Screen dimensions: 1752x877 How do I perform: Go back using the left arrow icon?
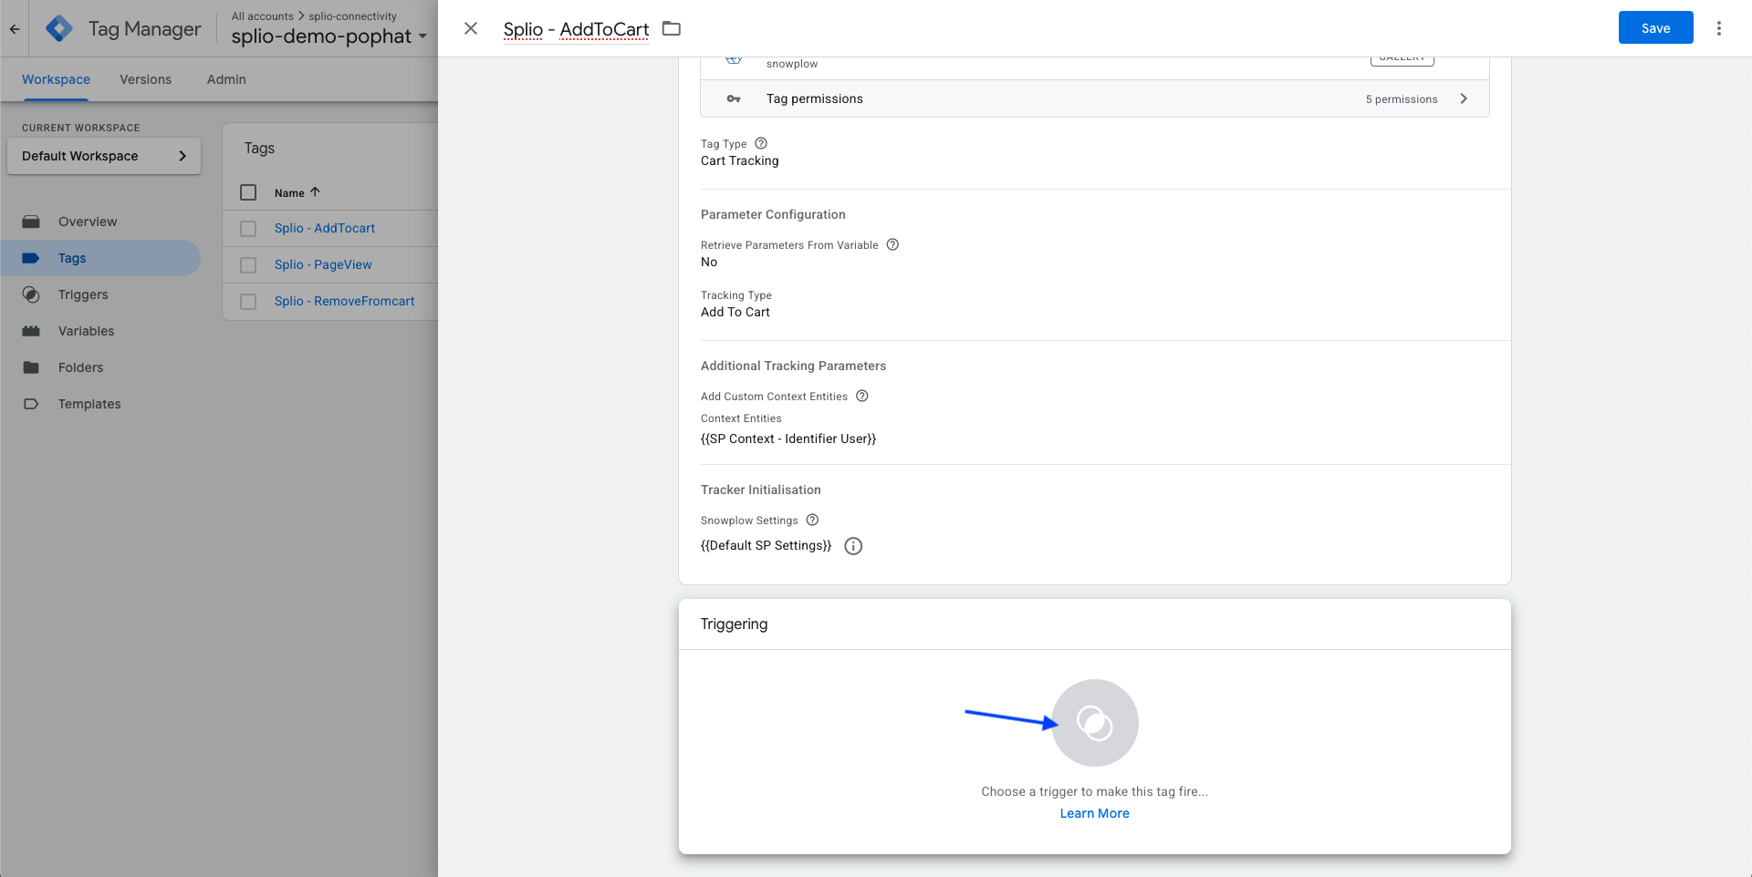pos(15,29)
